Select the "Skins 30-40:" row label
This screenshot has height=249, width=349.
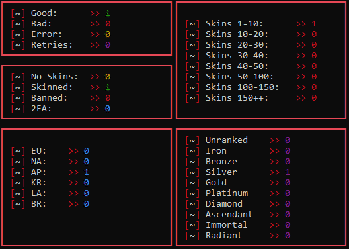pyautogui.click(x=237, y=56)
